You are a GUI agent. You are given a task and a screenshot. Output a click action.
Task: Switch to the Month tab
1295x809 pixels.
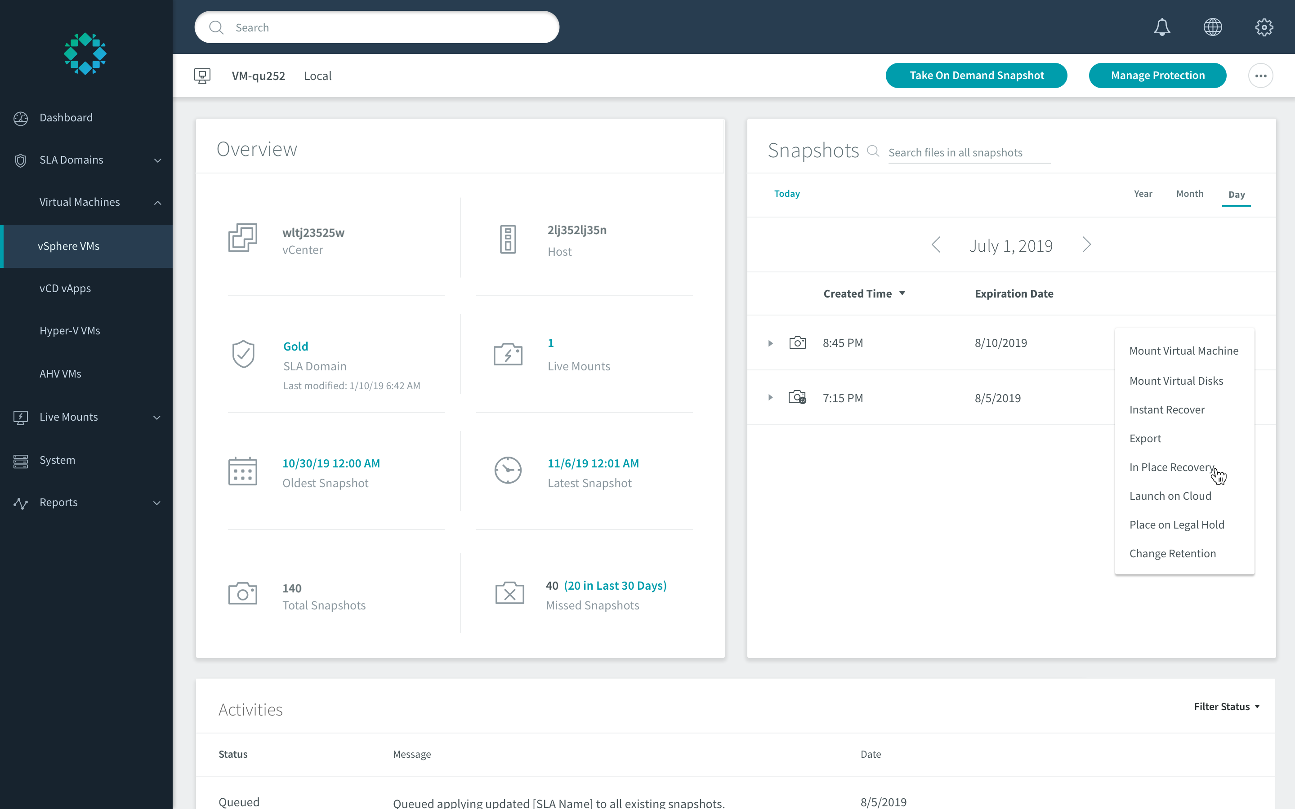coord(1190,194)
